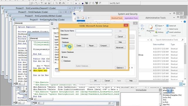The image size is (188, 106).
Task: Click the Undo arrow icon
Action: [x=68, y=3]
